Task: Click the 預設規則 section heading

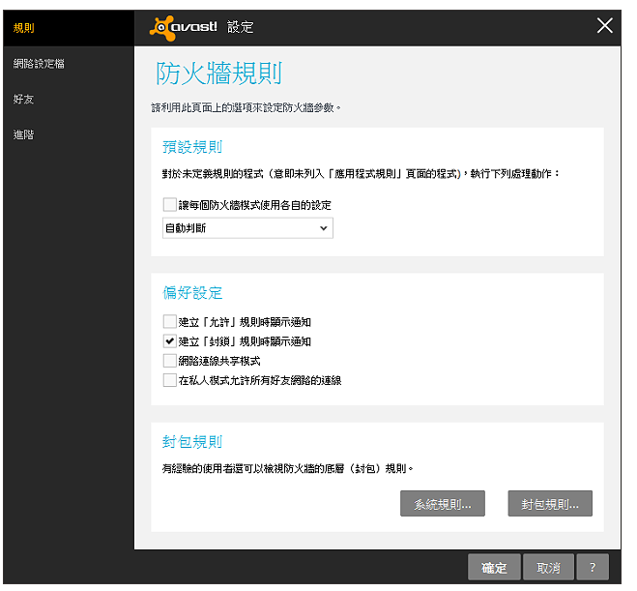Action: [x=192, y=147]
